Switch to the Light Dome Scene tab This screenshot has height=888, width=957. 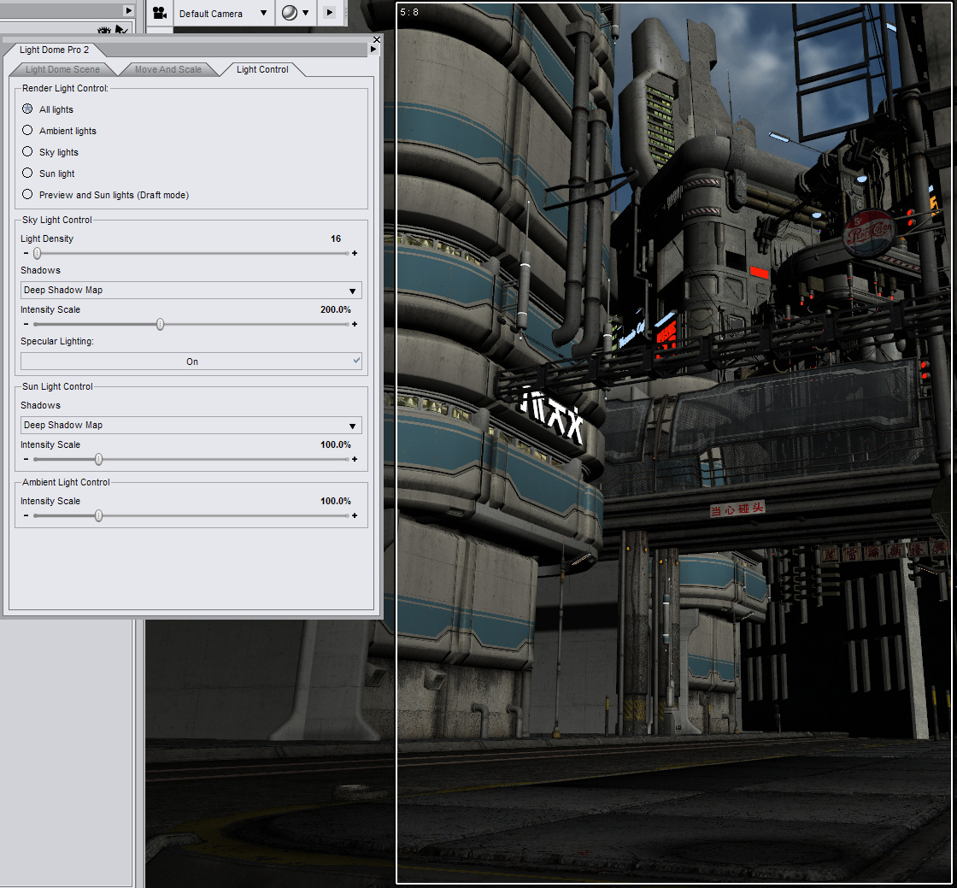pyautogui.click(x=62, y=70)
